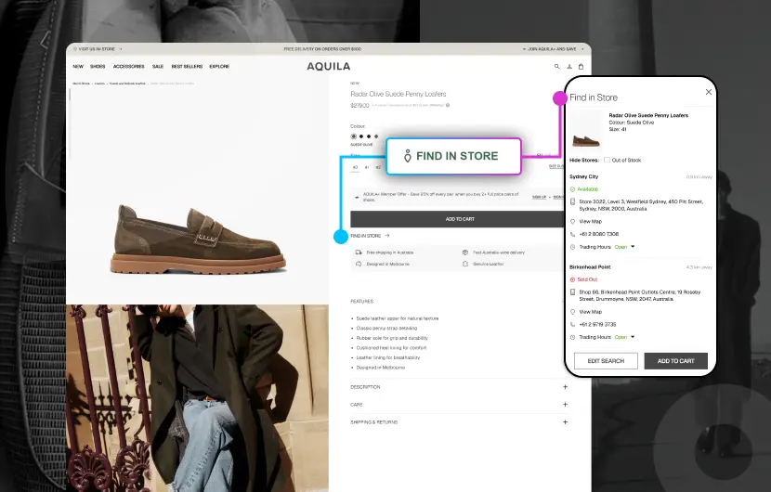Select size 40
This screenshot has height=492, width=771.
(x=355, y=168)
